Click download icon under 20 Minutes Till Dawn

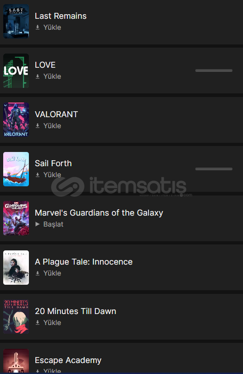(x=38, y=323)
